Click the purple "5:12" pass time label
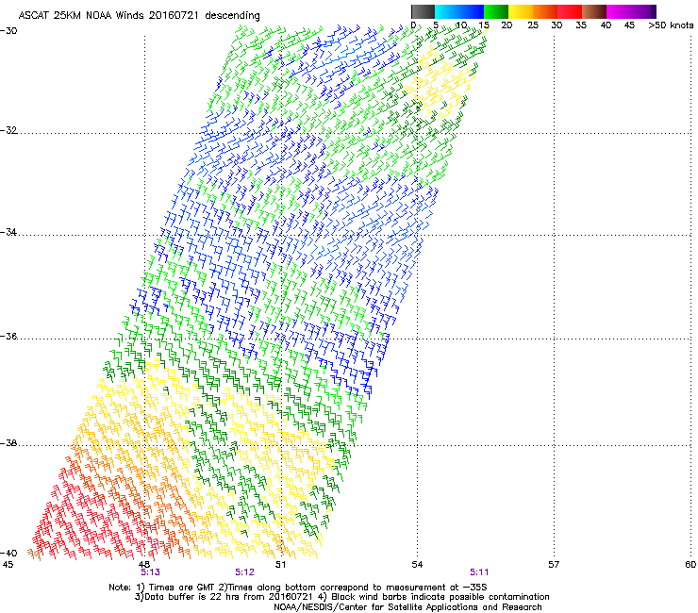This screenshot has width=698, height=613. [245, 572]
